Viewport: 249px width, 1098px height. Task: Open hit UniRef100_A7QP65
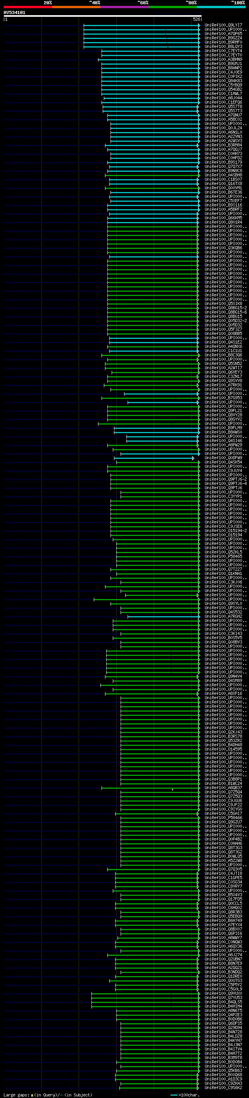(x=223, y=34)
